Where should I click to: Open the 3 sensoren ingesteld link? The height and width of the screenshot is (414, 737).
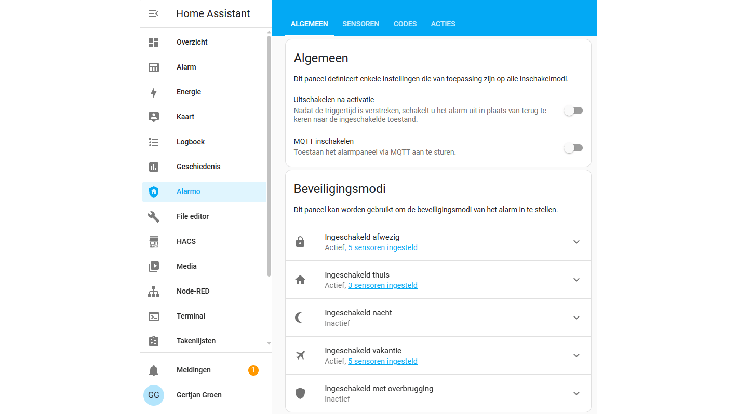pos(383,285)
